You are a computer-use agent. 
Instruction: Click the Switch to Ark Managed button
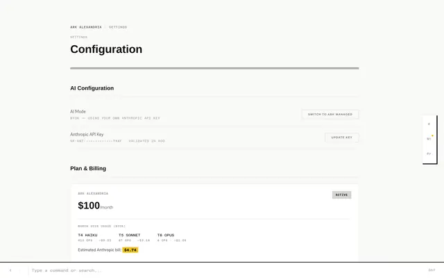point(330,114)
